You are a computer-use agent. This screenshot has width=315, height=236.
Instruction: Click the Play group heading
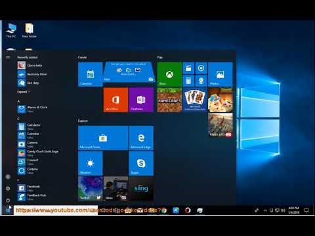click(x=160, y=57)
